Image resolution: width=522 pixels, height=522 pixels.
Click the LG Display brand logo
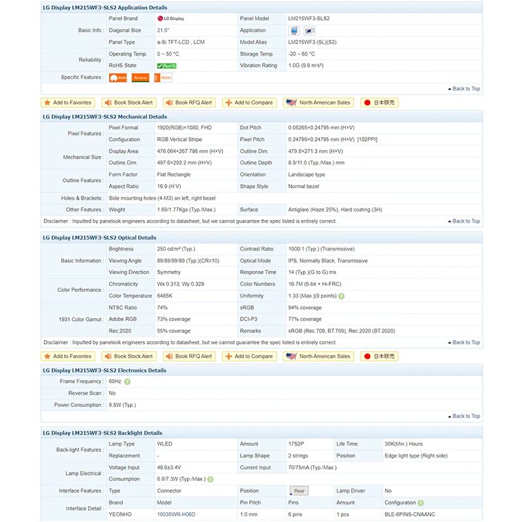170,19
